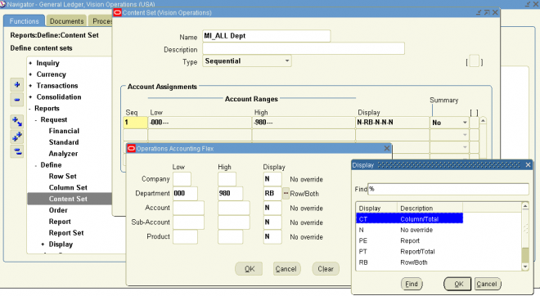Click Cancel in the Display list window

(x=487, y=284)
